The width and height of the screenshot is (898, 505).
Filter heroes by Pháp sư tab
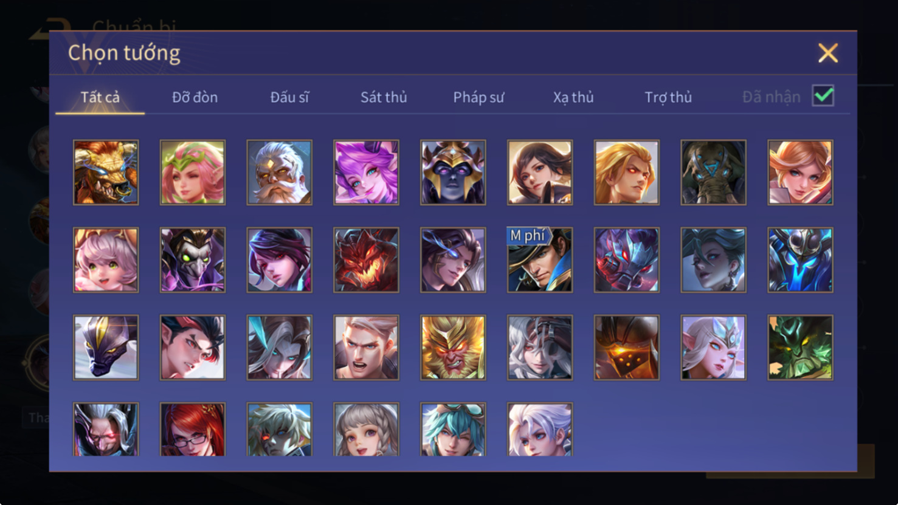(x=478, y=97)
